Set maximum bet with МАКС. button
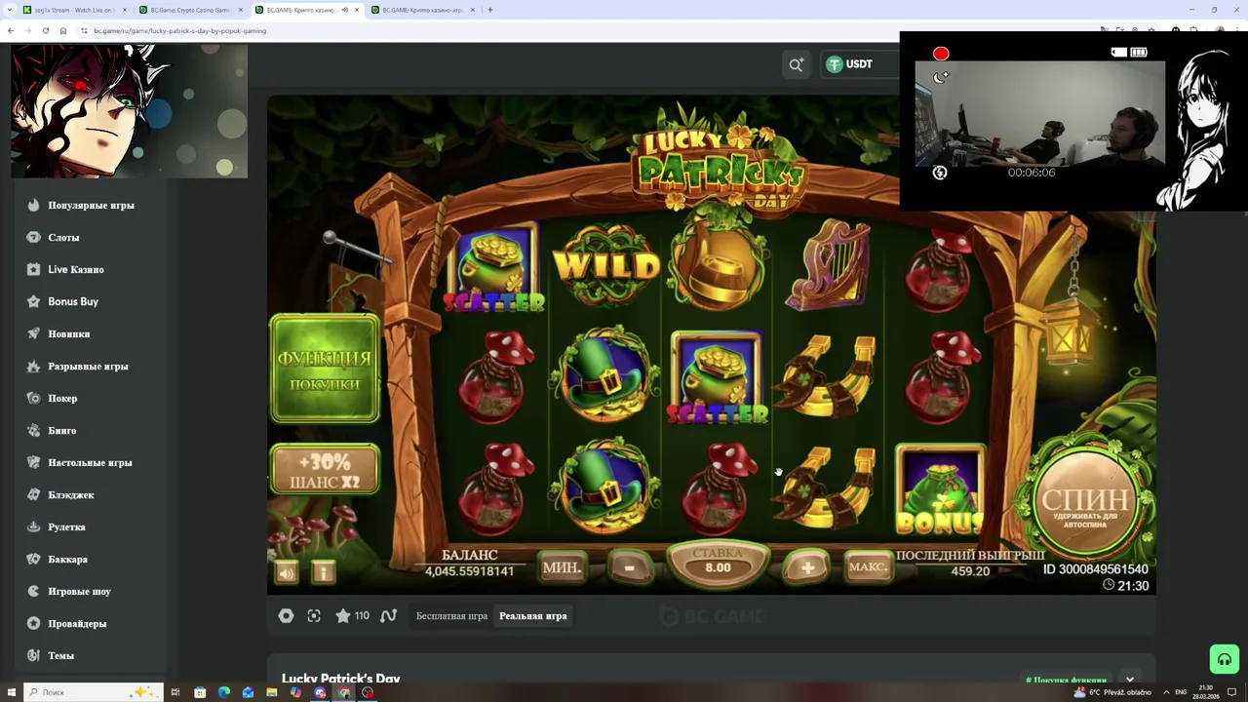Viewport: 1248px width, 702px height. [x=868, y=567]
